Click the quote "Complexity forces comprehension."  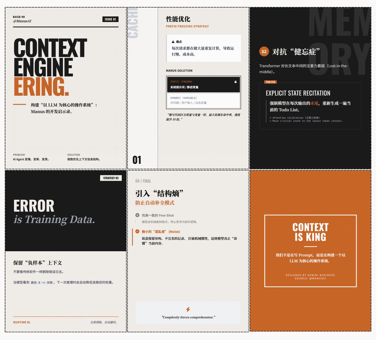tap(188, 317)
